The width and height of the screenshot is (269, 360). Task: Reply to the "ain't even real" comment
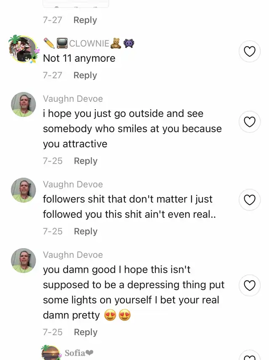(86, 231)
